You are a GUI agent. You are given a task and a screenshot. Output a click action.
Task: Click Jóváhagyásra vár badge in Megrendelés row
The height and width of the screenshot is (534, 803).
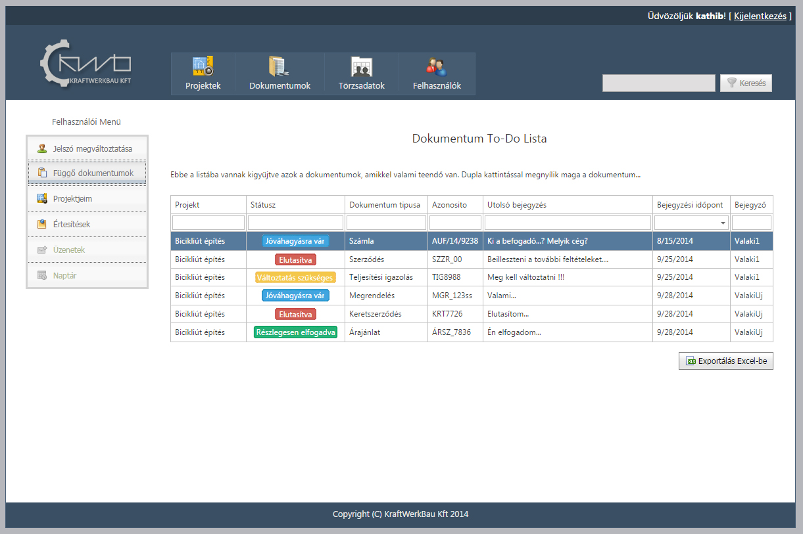tap(295, 296)
